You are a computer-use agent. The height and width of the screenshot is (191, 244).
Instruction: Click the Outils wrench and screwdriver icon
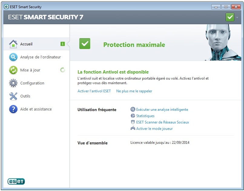click(13, 96)
